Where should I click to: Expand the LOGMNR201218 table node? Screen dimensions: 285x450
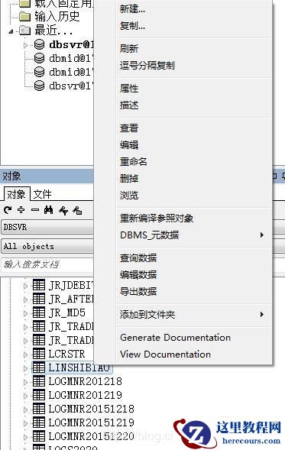pyautogui.click(x=25, y=382)
